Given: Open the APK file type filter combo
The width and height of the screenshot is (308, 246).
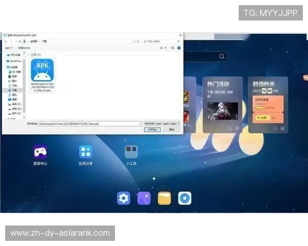Looking at the screenshot, I should click(162, 124).
